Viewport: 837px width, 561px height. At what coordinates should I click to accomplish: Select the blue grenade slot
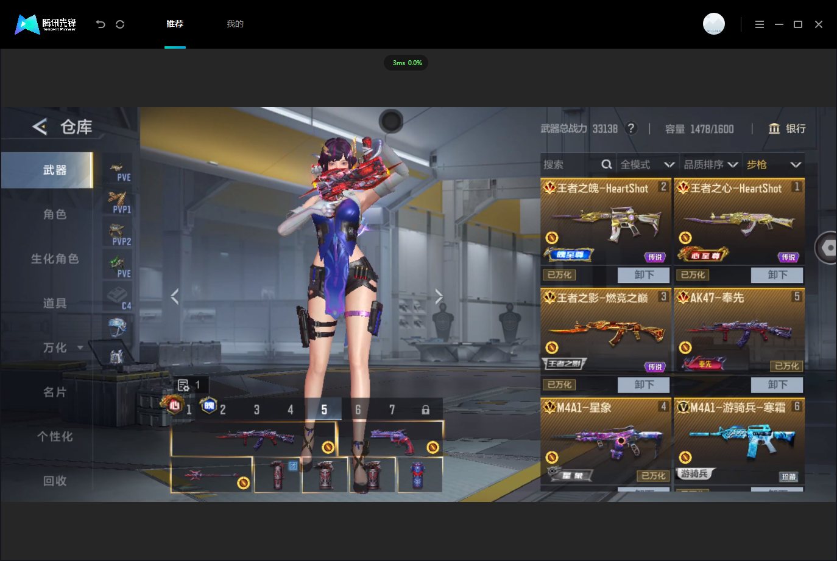(420, 475)
